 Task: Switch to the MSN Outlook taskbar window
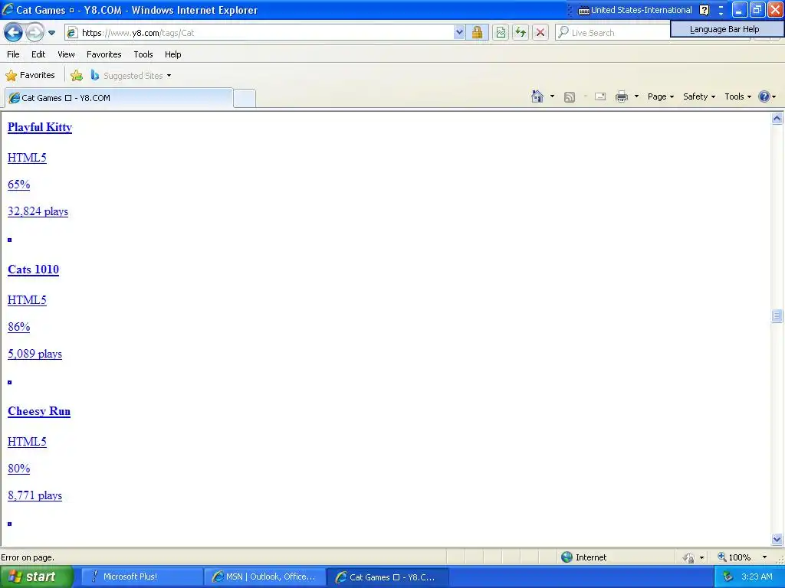(264, 577)
